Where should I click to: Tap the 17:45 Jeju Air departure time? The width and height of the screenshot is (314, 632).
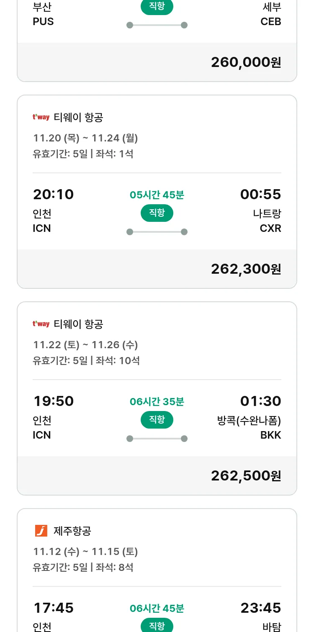point(53,608)
